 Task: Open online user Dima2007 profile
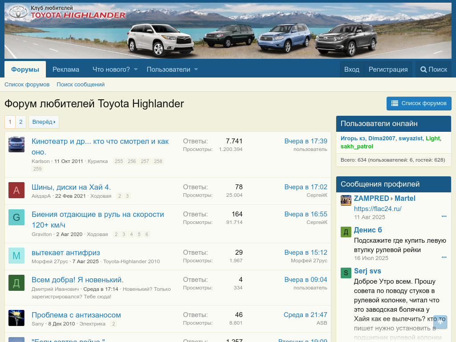pyautogui.click(x=382, y=138)
